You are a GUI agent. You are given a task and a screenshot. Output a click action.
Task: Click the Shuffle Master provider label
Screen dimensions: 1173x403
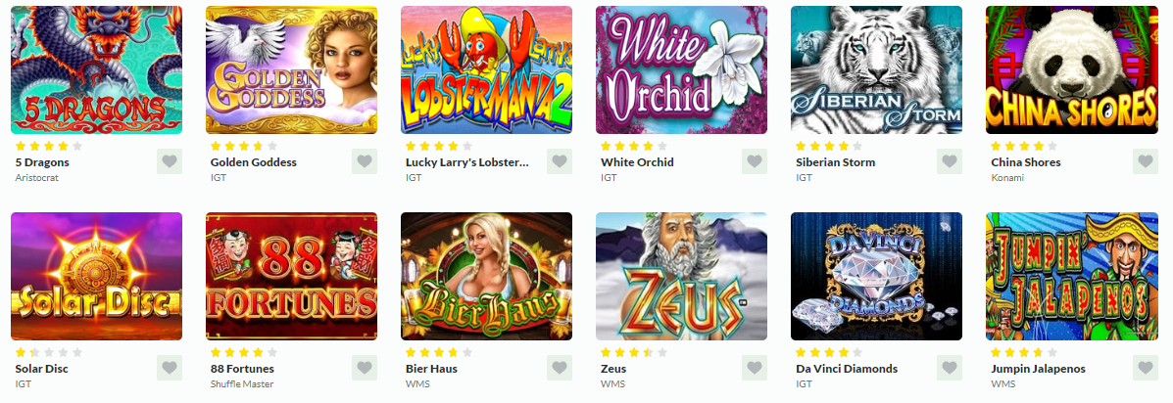[x=242, y=383]
